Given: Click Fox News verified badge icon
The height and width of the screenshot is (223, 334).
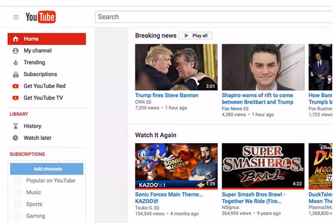Looking at the screenshot, I should point(246,109).
